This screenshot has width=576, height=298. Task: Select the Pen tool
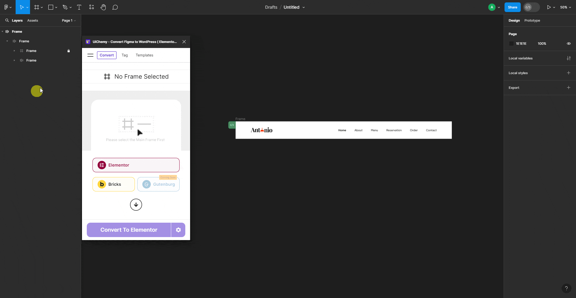tap(65, 7)
